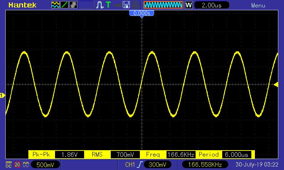Click the 500mV vertical scale readout
Viewport: 284px width, 170px height.
click(45, 165)
